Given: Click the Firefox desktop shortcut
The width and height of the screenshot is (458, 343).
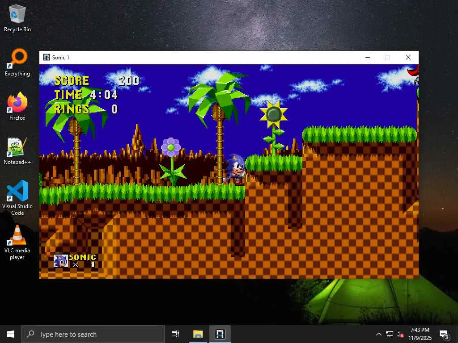Looking at the screenshot, I should pos(17,107).
